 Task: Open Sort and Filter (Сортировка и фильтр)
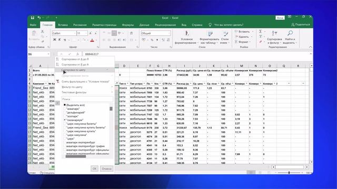(x=274, y=37)
